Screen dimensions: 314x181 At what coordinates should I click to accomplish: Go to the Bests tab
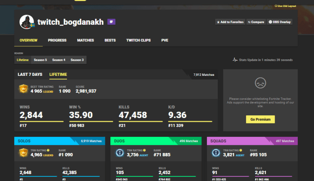pyautogui.click(x=110, y=40)
